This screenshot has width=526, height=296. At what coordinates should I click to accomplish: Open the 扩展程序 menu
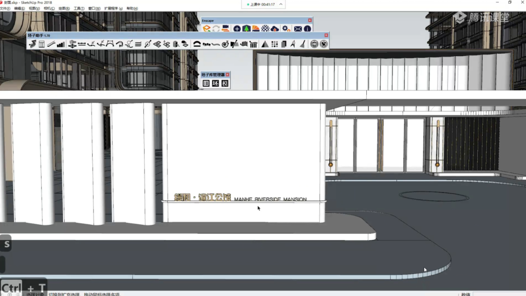(x=113, y=8)
